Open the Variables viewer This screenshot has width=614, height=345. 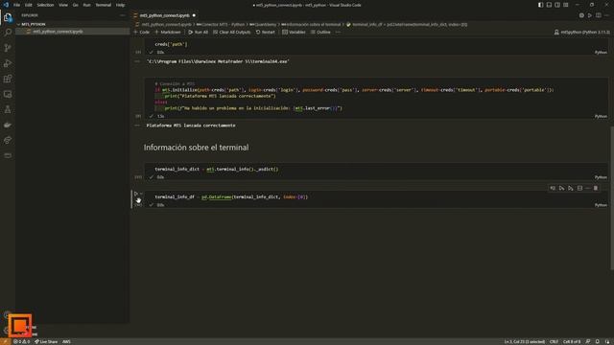pyautogui.click(x=294, y=32)
